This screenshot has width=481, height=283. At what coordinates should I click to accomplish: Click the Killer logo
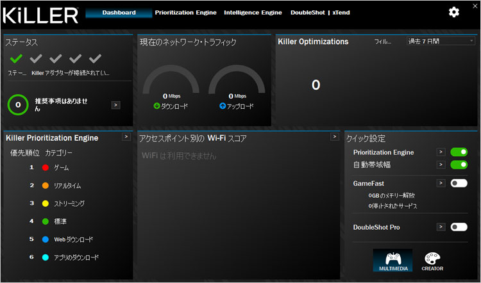pos(40,15)
